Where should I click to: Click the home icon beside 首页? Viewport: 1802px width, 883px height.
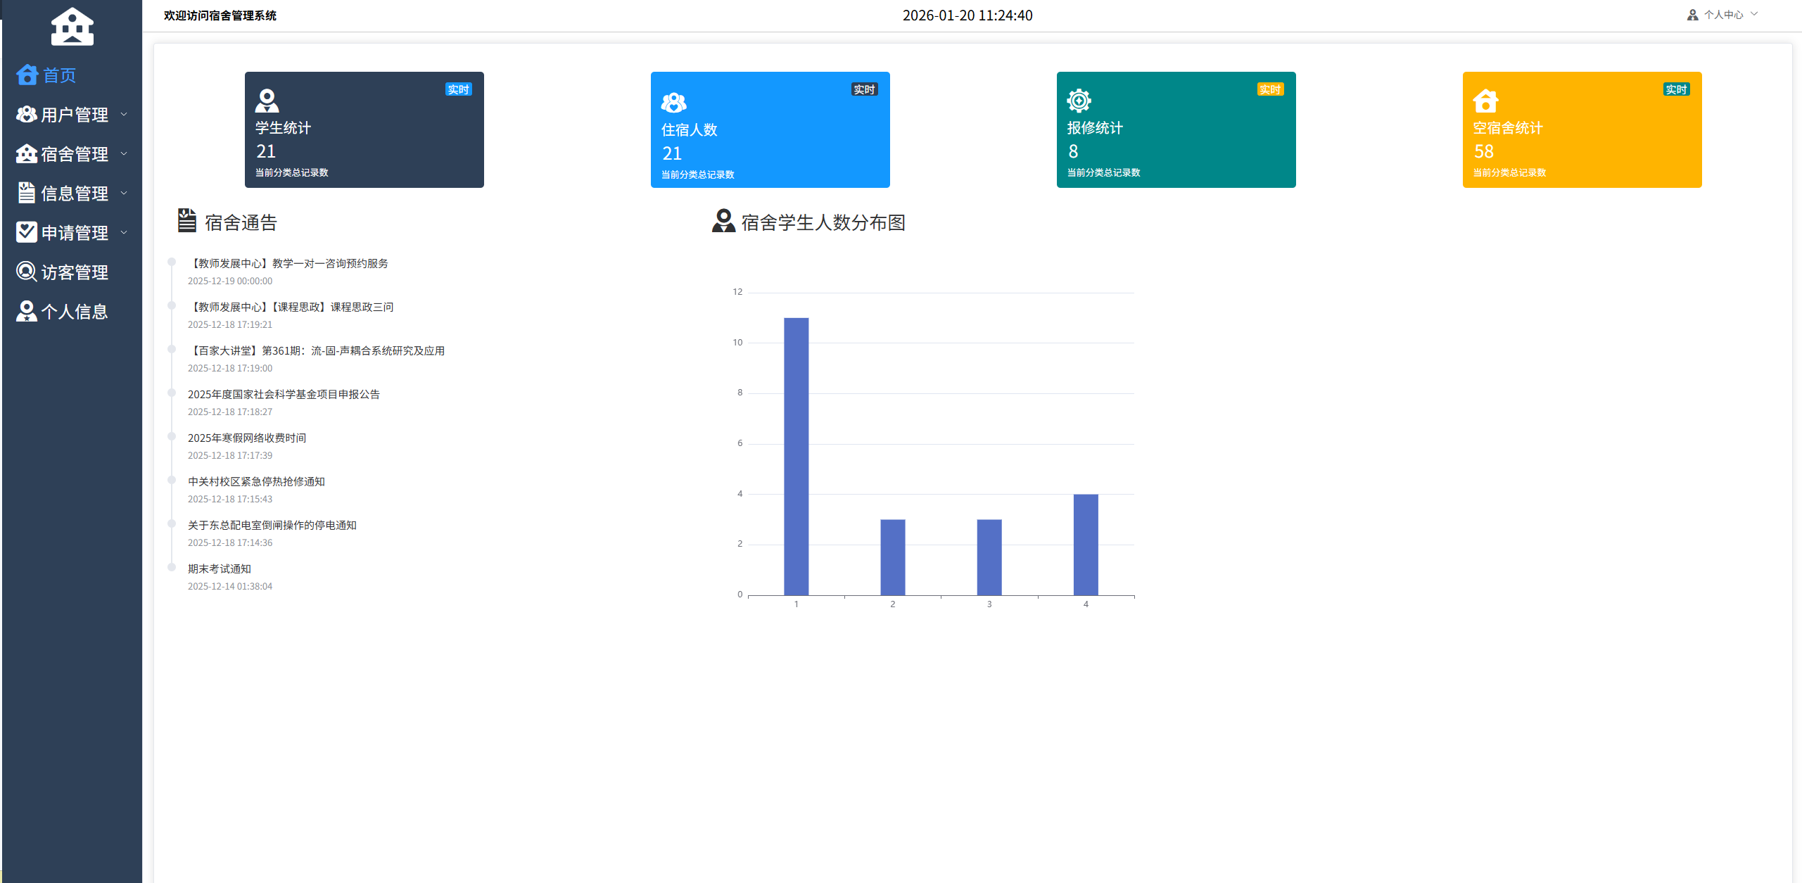point(27,75)
